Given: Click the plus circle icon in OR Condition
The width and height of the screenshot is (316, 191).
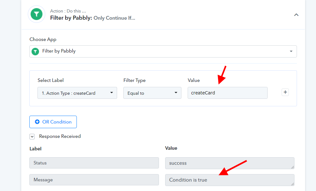Looking at the screenshot, I should 37,122.
